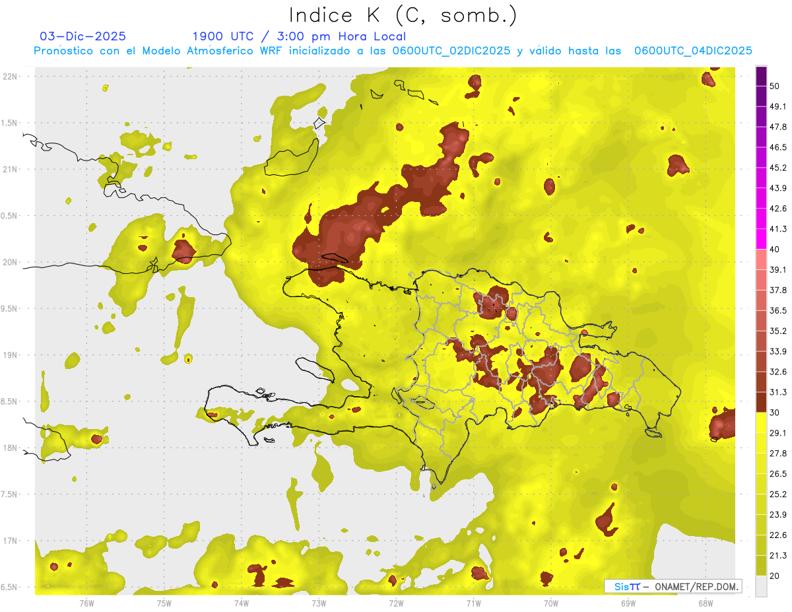Viewport: 792px width, 612px height.
Task: Click the colorbar value "33.9"
Action: tap(778, 351)
